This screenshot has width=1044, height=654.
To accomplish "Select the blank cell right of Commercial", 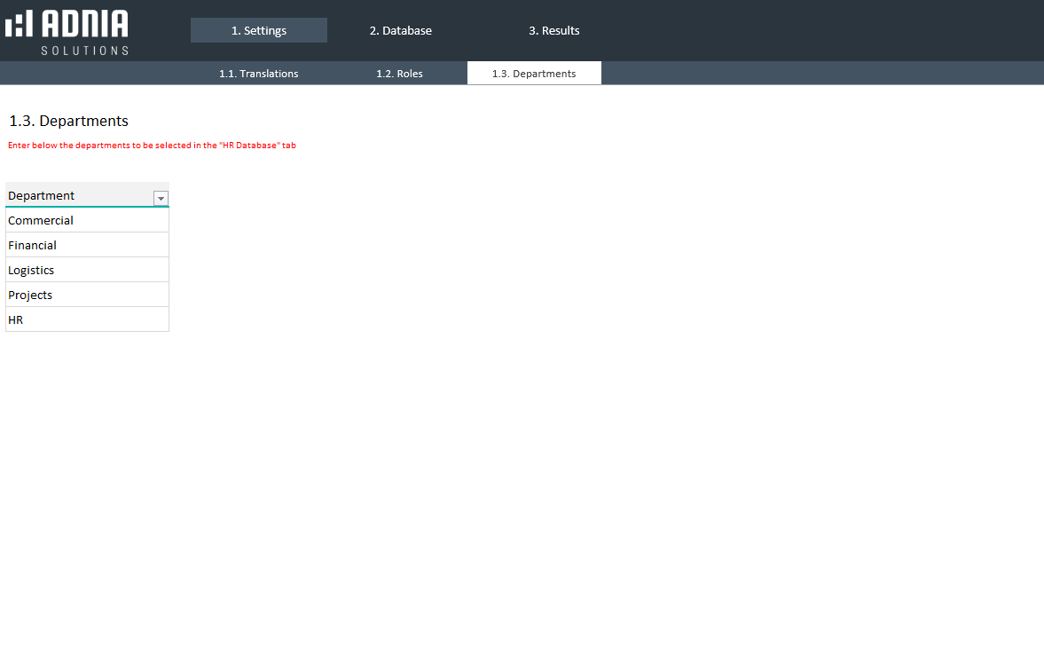I will [213, 220].
